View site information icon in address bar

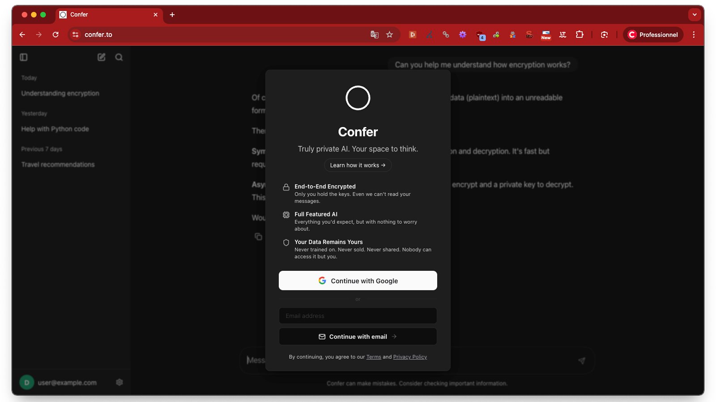[76, 34]
